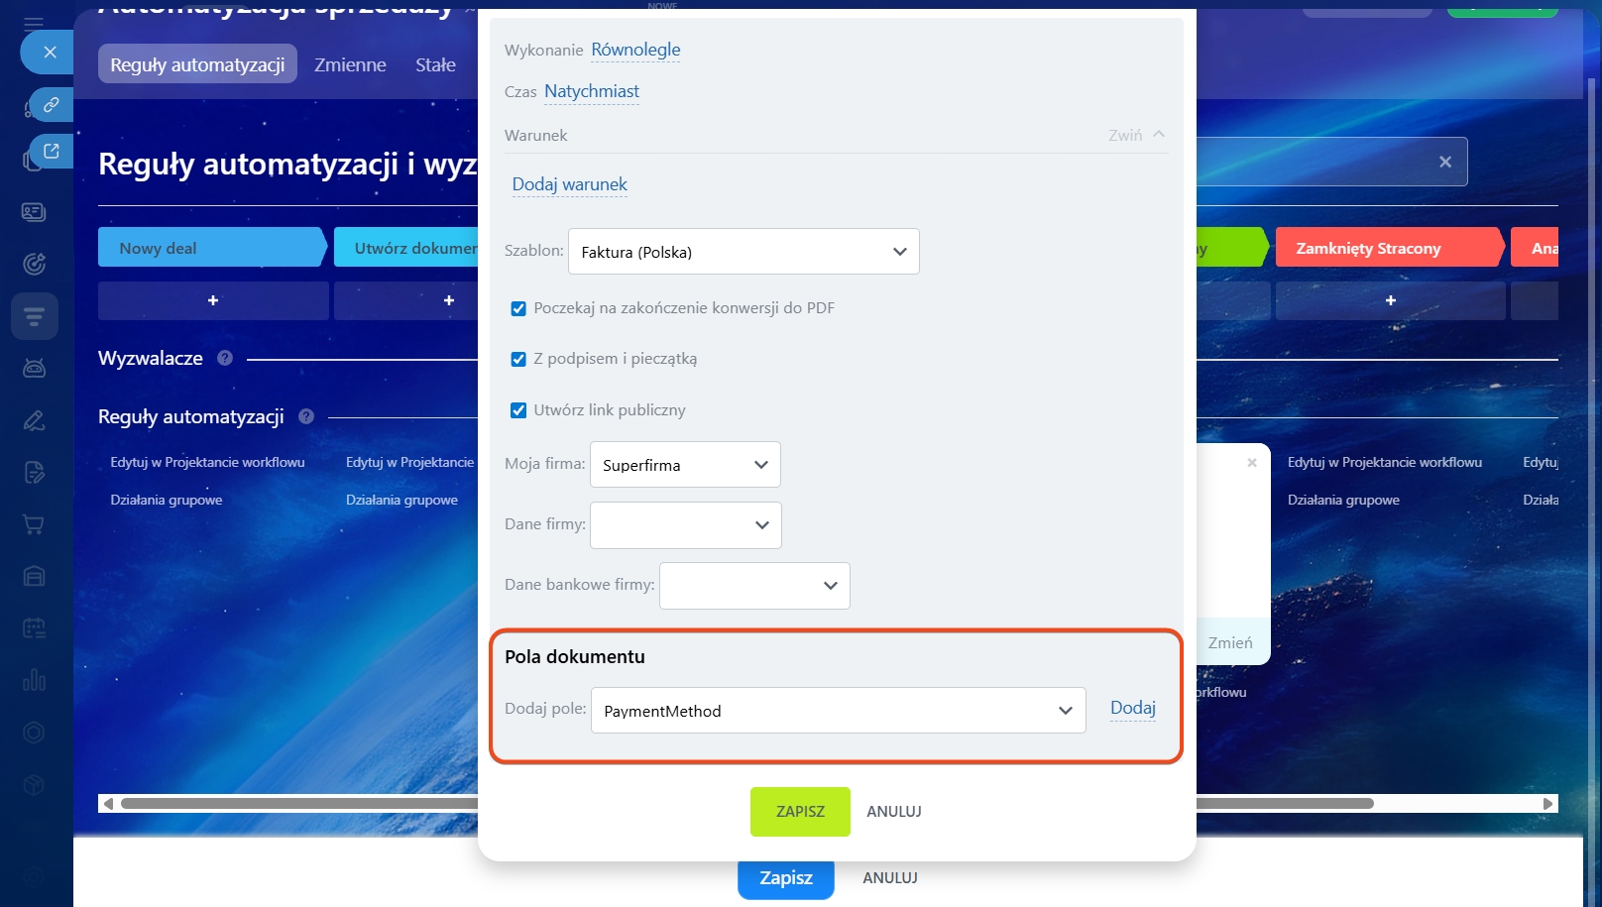Open the robot icon in the sidebar
This screenshot has width=1602, height=907.
pos(34,369)
